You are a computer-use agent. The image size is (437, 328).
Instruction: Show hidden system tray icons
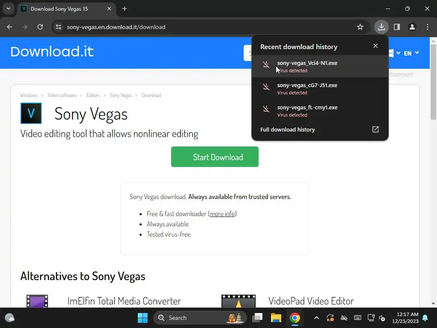(317, 318)
